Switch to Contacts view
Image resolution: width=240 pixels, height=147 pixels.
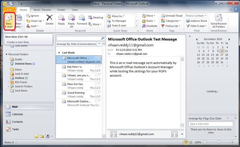pyautogui.click(x=29, y=122)
